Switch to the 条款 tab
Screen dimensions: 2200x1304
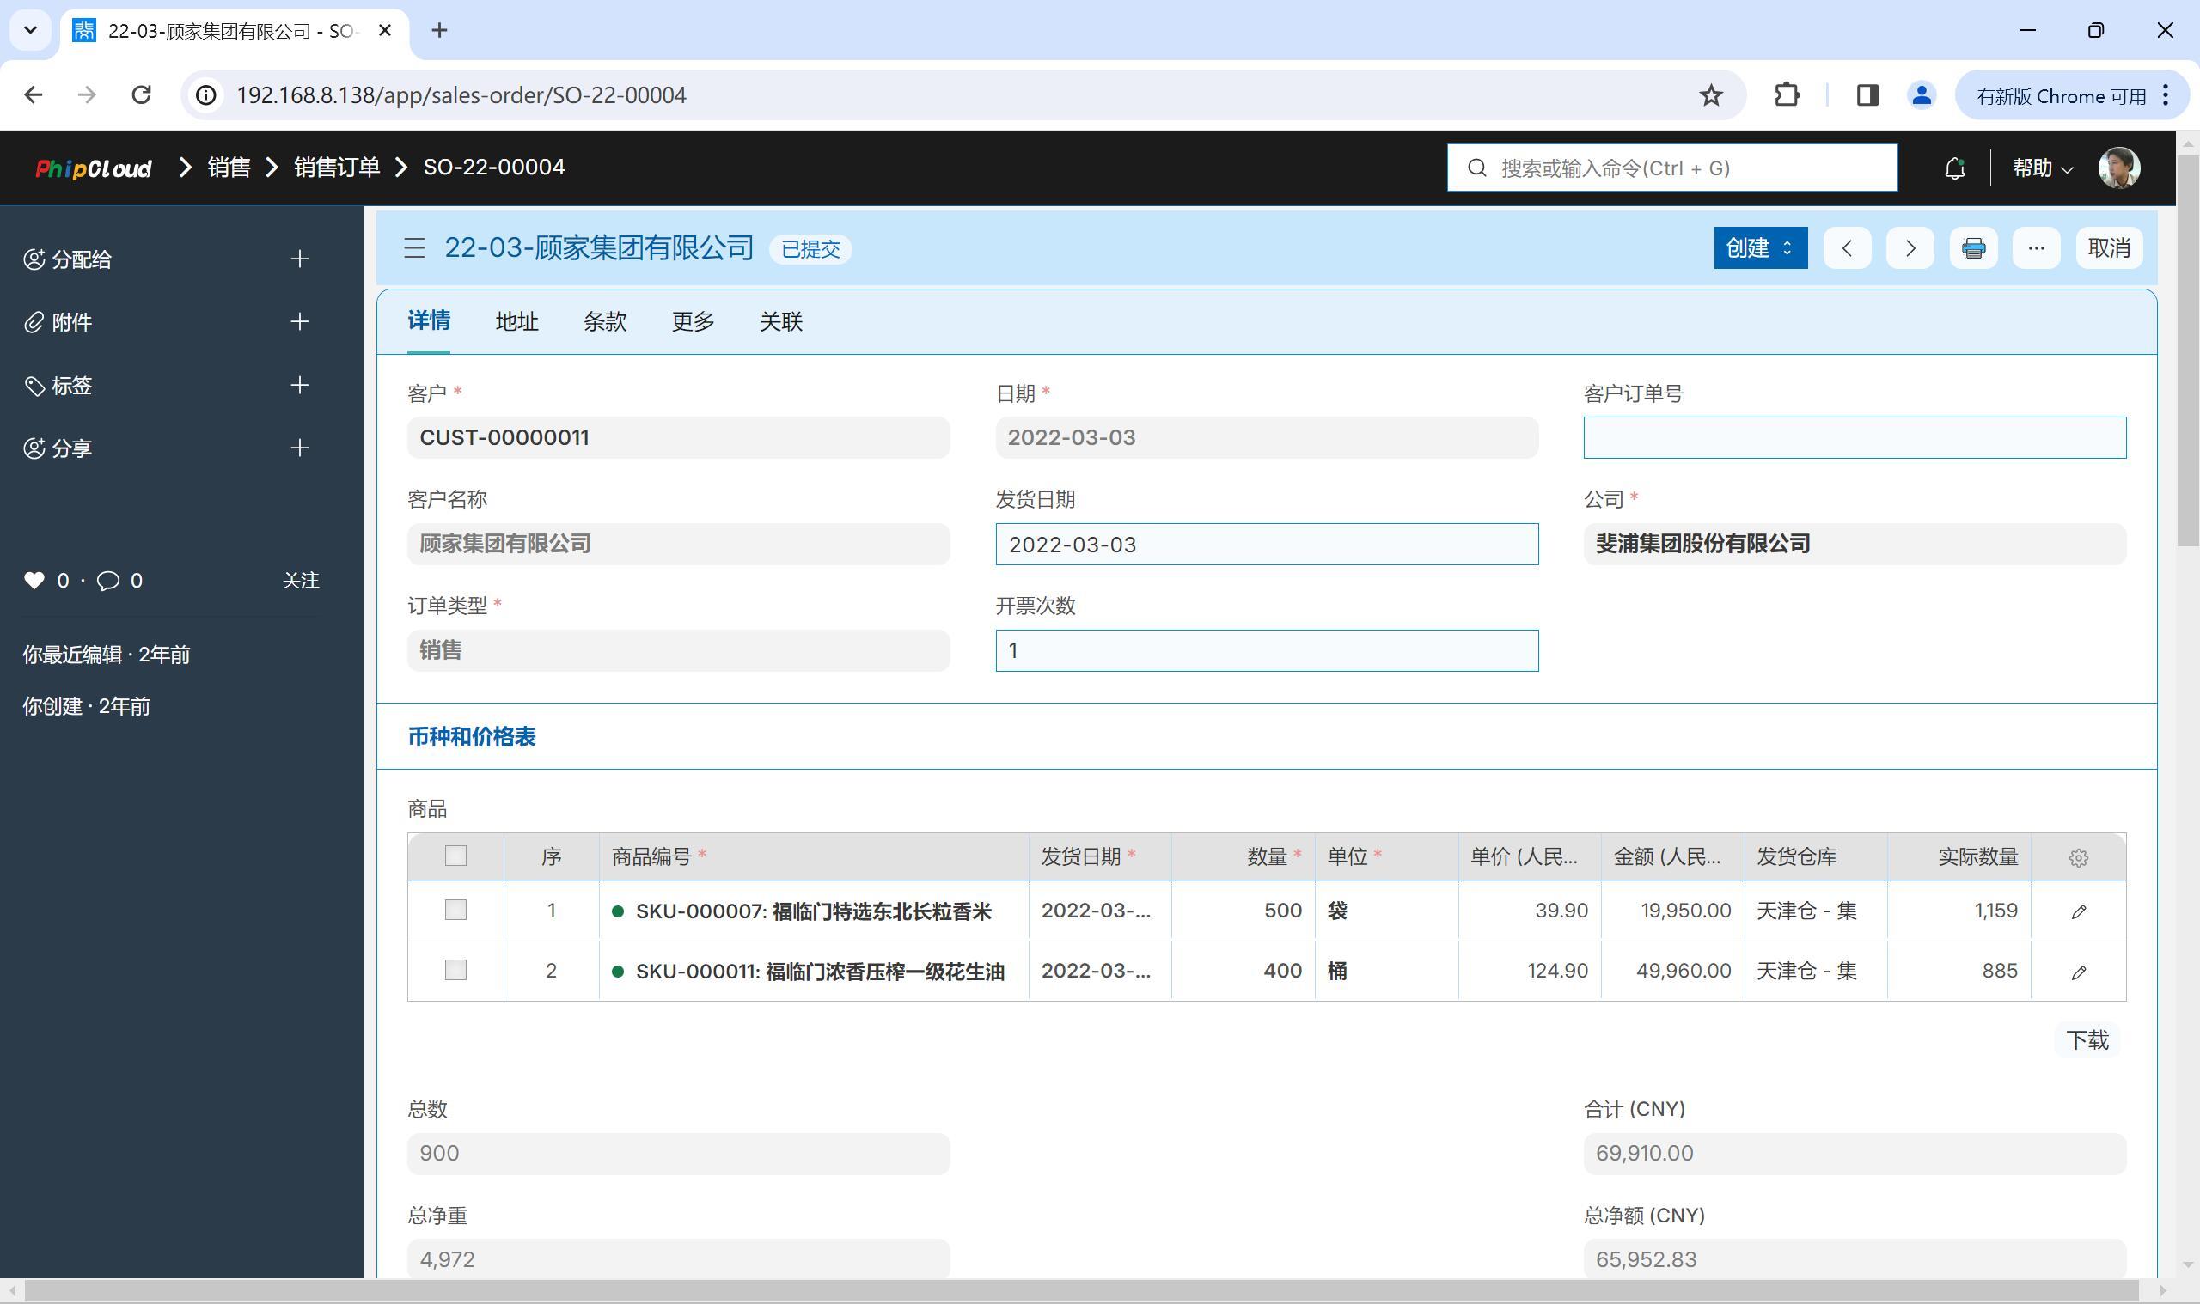(605, 321)
